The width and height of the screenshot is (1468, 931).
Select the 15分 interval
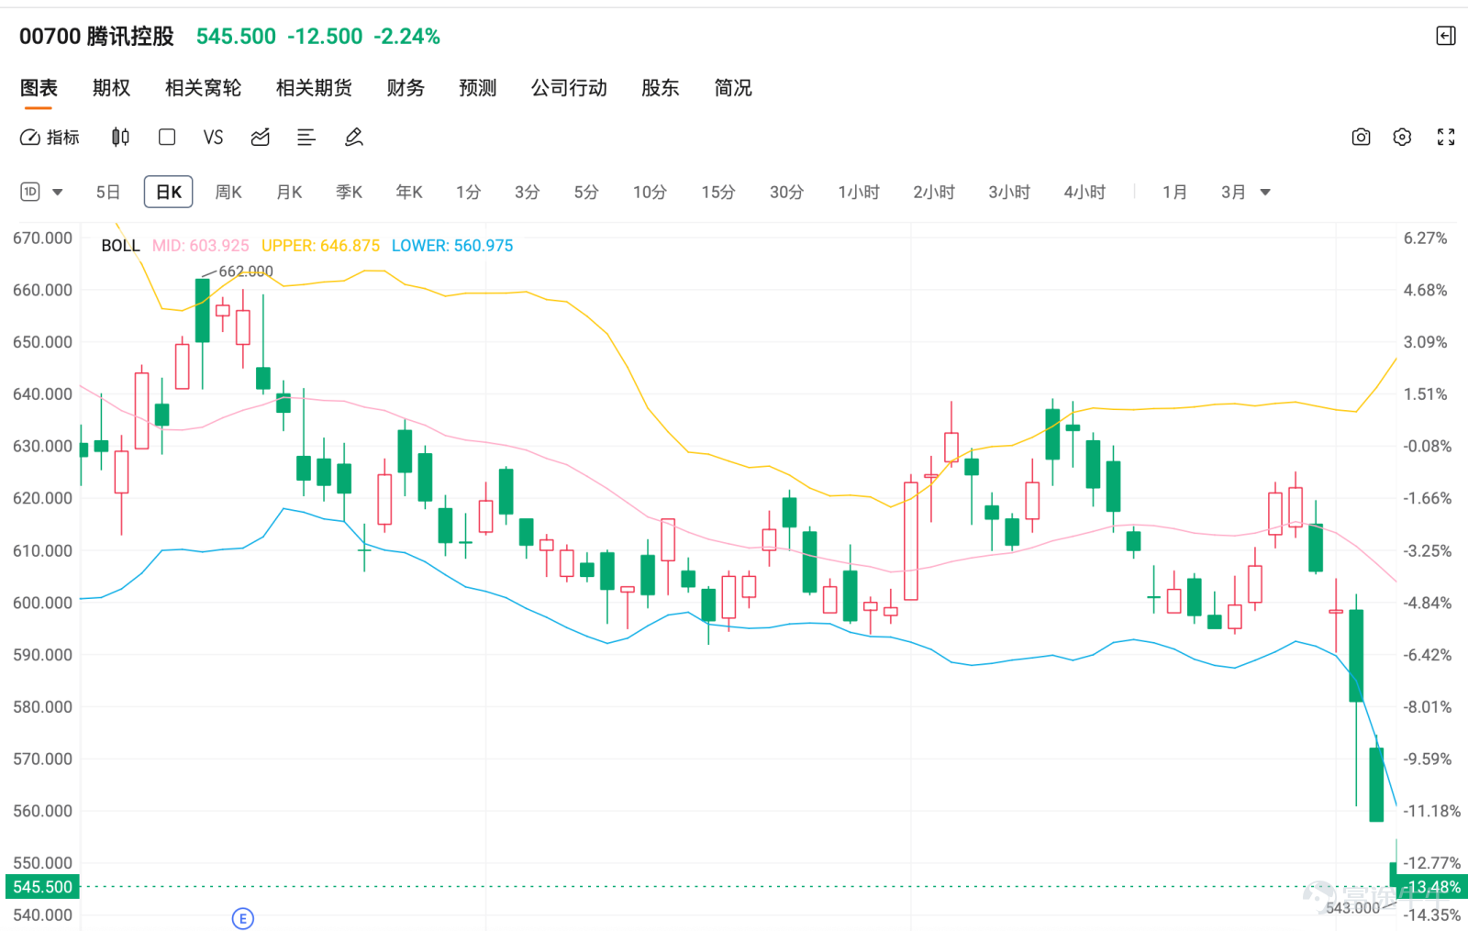pos(718,193)
